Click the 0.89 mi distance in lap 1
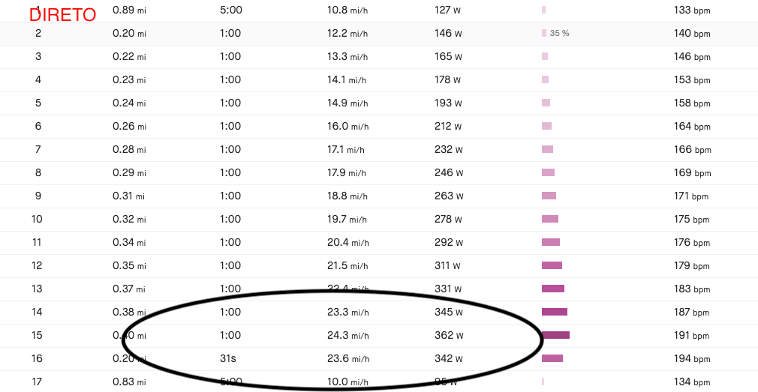 [129, 10]
